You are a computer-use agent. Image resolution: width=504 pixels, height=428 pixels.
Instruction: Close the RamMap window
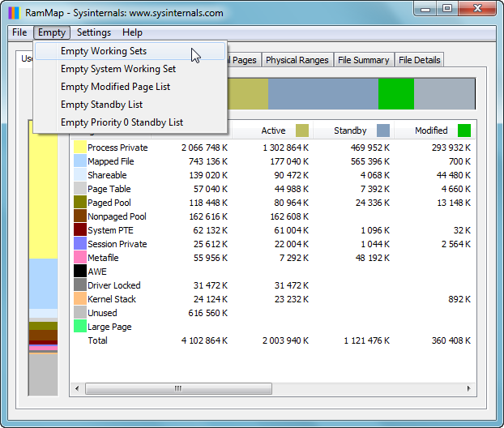(x=477, y=9)
